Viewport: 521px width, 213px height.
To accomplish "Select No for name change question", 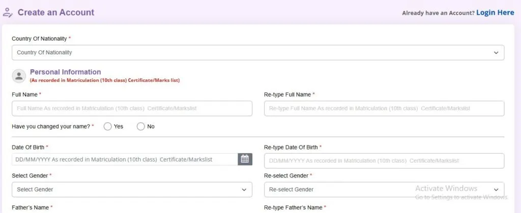I will click(x=141, y=127).
